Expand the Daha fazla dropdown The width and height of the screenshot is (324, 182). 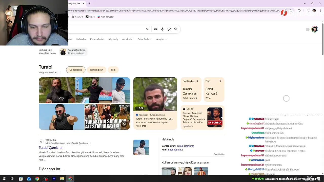pos(144,39)
